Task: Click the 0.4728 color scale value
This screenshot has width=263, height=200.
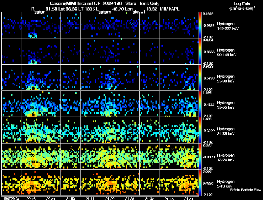Action: tap(209, 104)
